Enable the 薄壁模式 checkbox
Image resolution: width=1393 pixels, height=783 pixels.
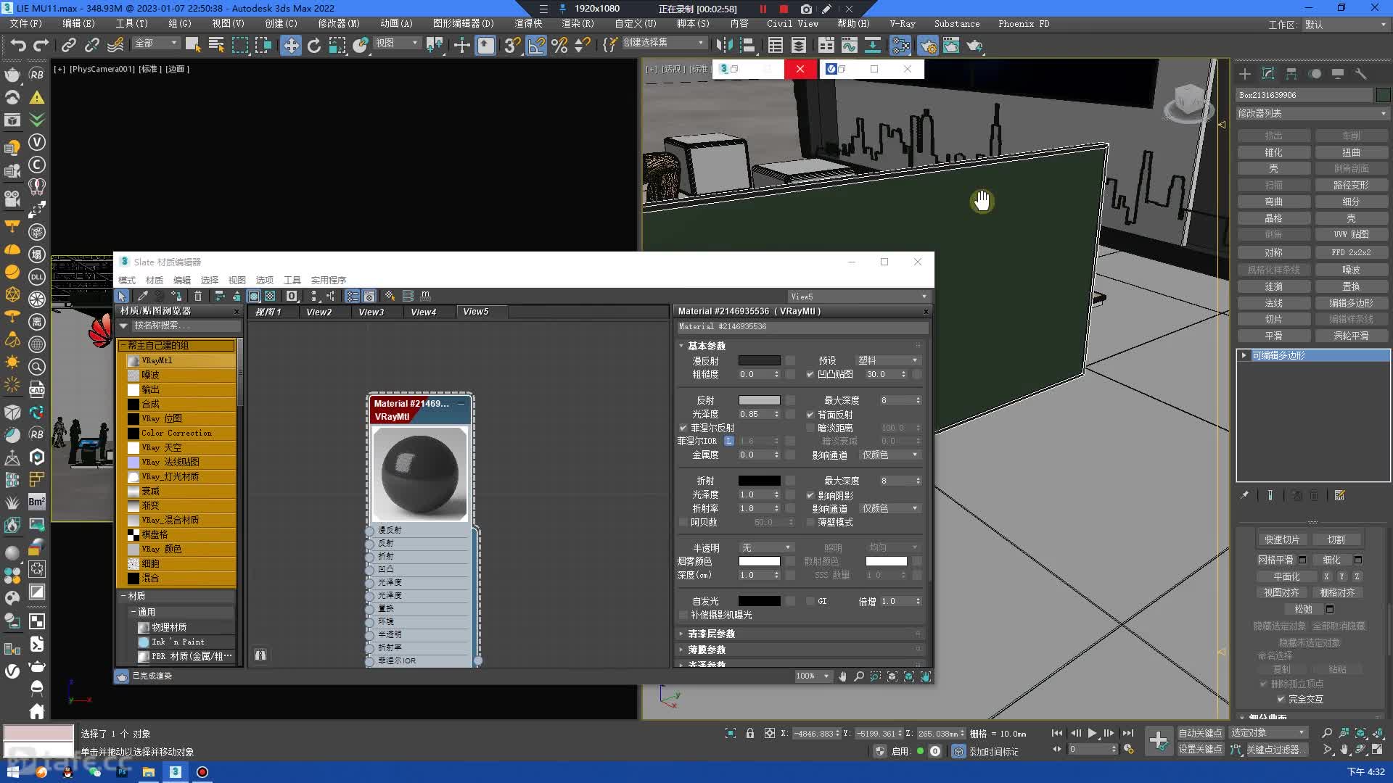click(x=810, y=522)
